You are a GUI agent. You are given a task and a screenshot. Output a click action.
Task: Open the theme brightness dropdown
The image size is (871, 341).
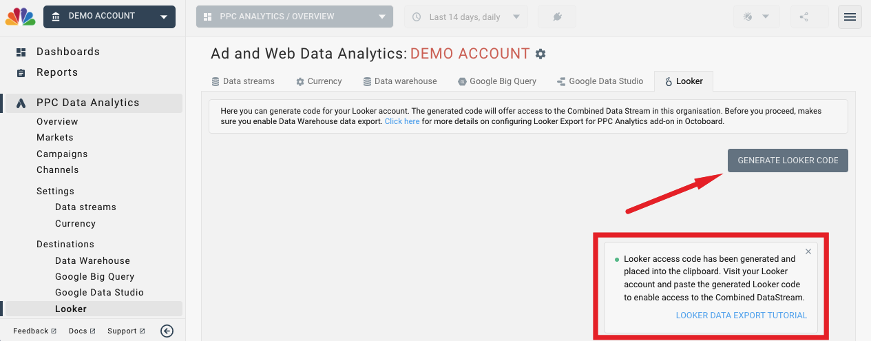click(x=756, y=17)
